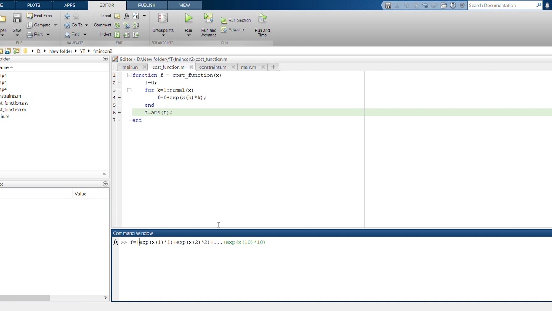Screen dimensions: 552x311
Task: Click the Advance button
Action: click(x=232, y=30)
